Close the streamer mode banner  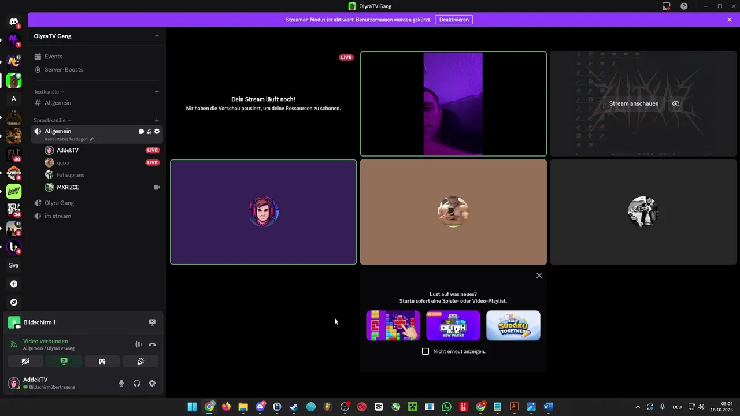(730, 20)
